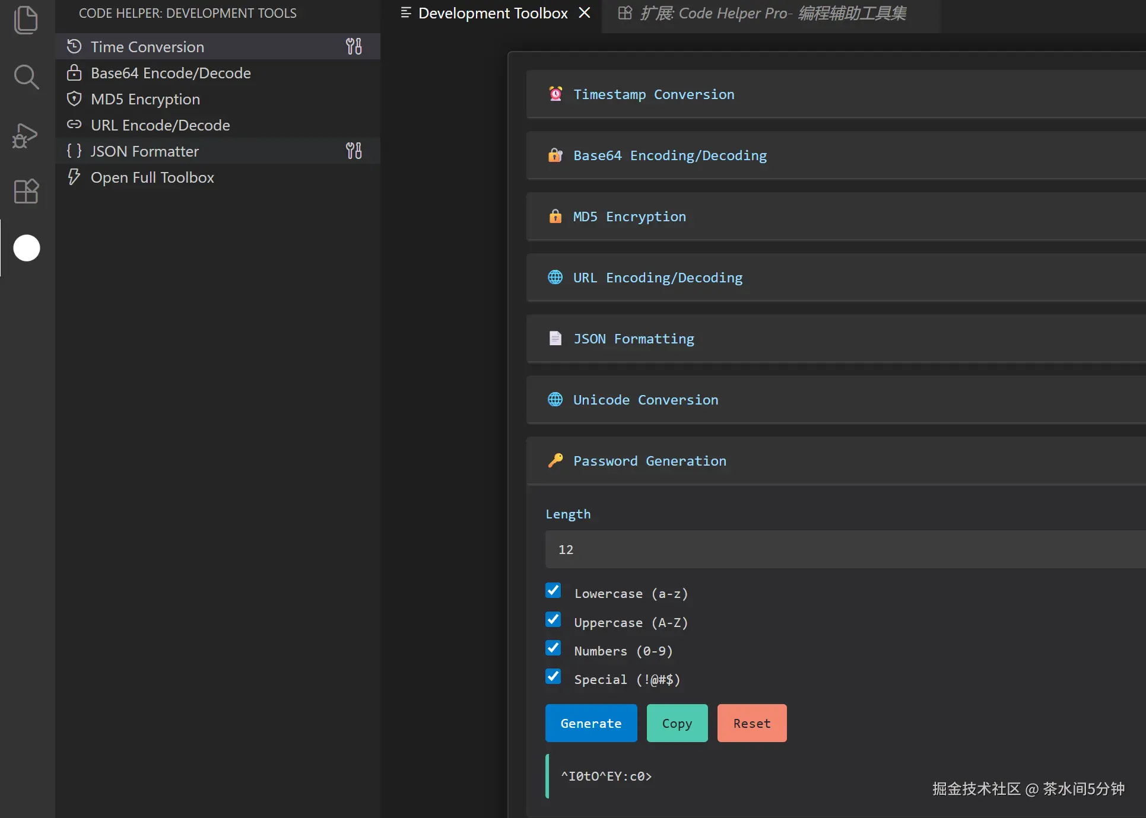This screenshot has height=818, width=1146.
Task: Click tools icon beside JSON Formatter
Action: pos(354,151)
